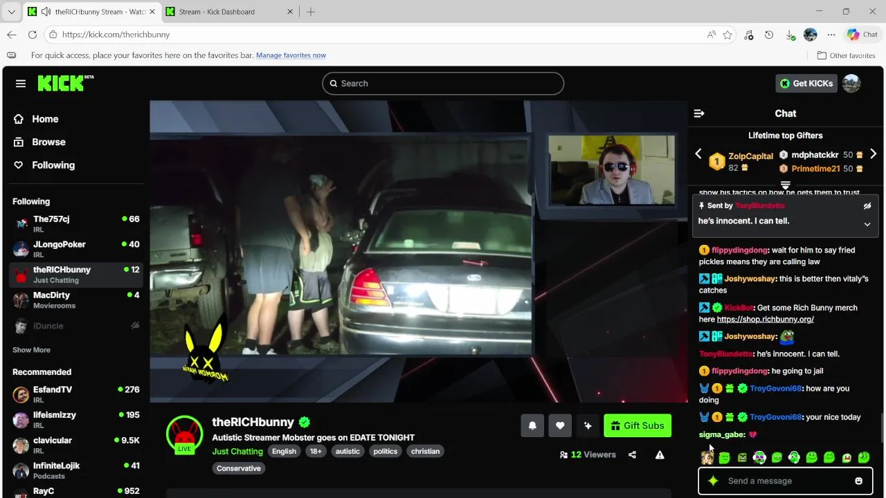Screen dimensions: 886x498
Task: Click ZolpCapital top gifter name
Action: (750, 156)
